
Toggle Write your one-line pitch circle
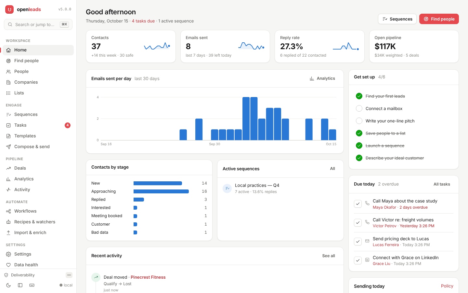[x=359, y=121]
